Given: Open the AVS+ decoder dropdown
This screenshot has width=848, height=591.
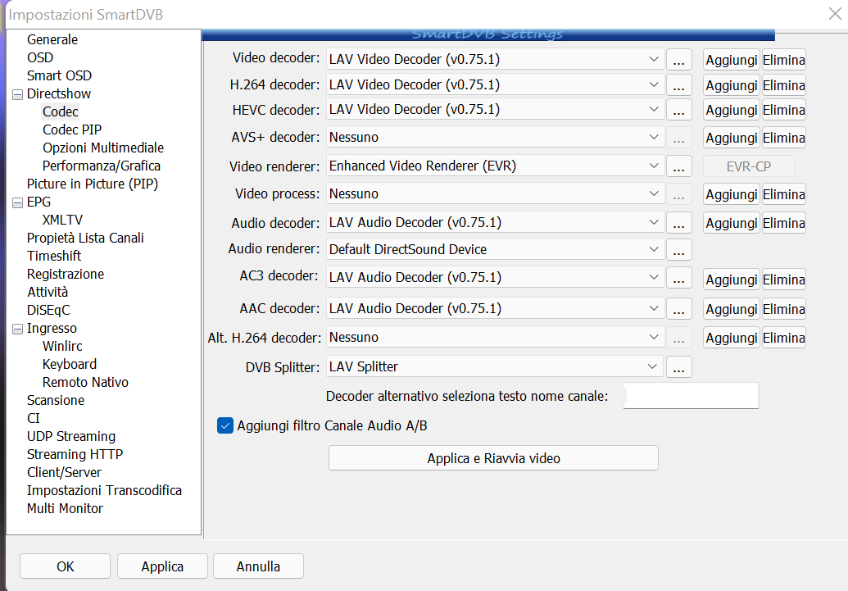Looking at the screenshot, I should [x=495, y=137].
